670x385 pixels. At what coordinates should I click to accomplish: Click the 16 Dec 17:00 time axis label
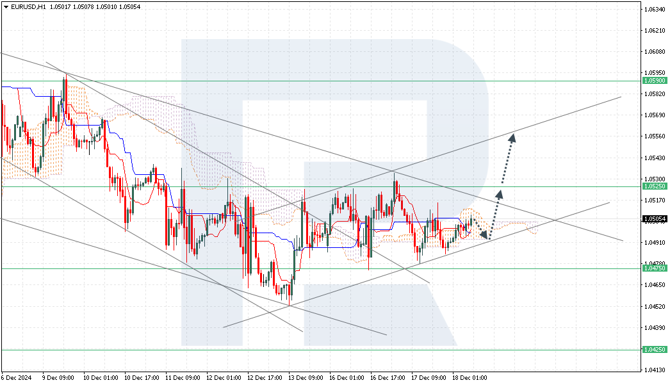pyautogui.click(x=388, y=378)
